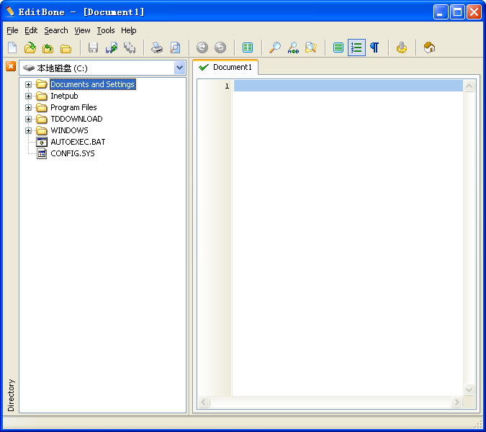Click the Replace text icon
Viewport: 486px width, 432px height.
pyautogui.click(x=293, y=48)
